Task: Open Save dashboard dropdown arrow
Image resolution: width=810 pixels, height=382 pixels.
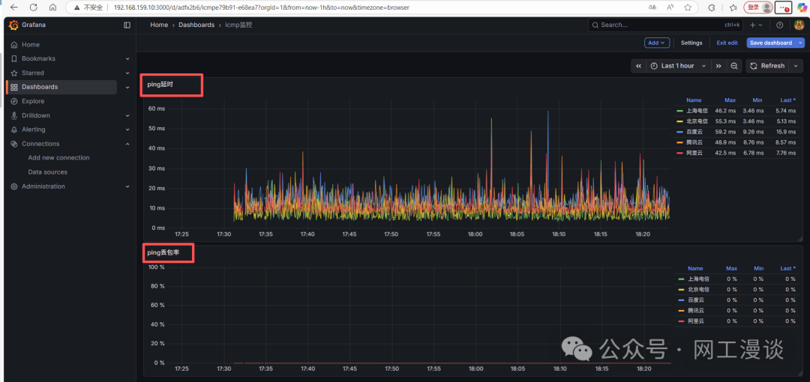Action: [x=801, y=43]
